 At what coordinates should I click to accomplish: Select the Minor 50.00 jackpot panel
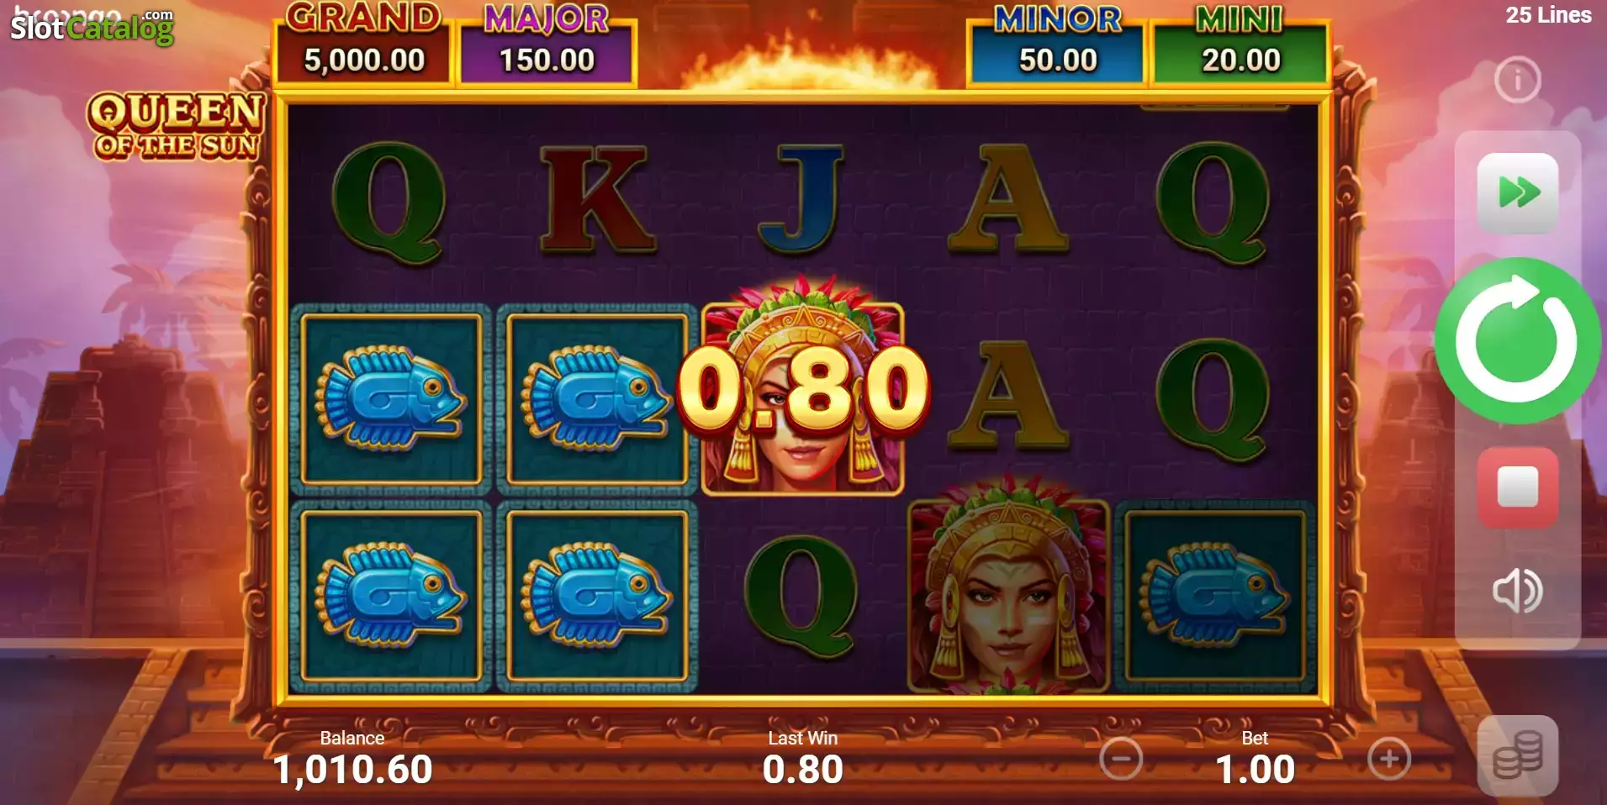pos(1058,44)
